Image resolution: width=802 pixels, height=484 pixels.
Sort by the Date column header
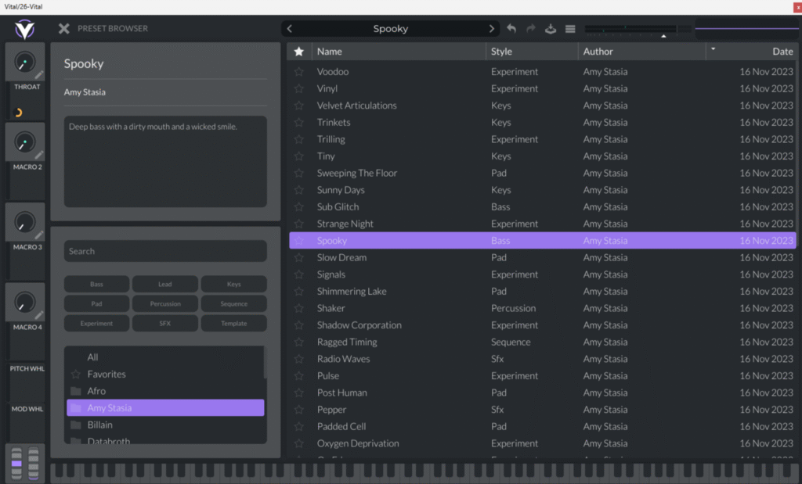pyautogui.click(x=751, y=51)
